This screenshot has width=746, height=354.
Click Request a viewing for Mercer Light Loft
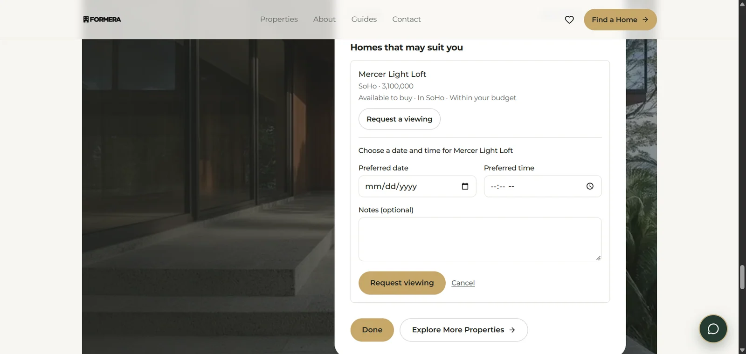[400, 119]
